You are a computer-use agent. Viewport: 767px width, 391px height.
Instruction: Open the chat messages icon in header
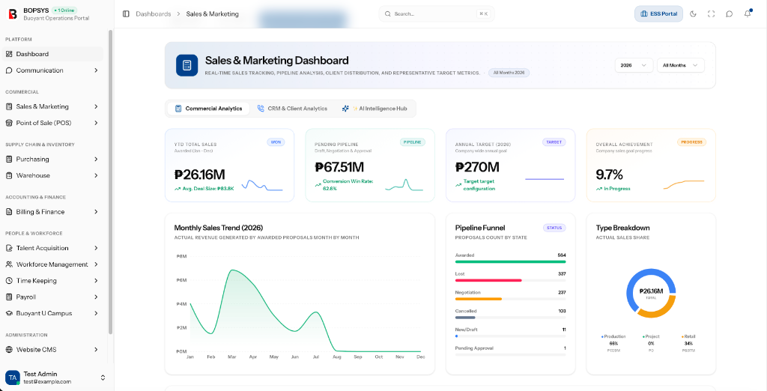(x=729, y=13)
